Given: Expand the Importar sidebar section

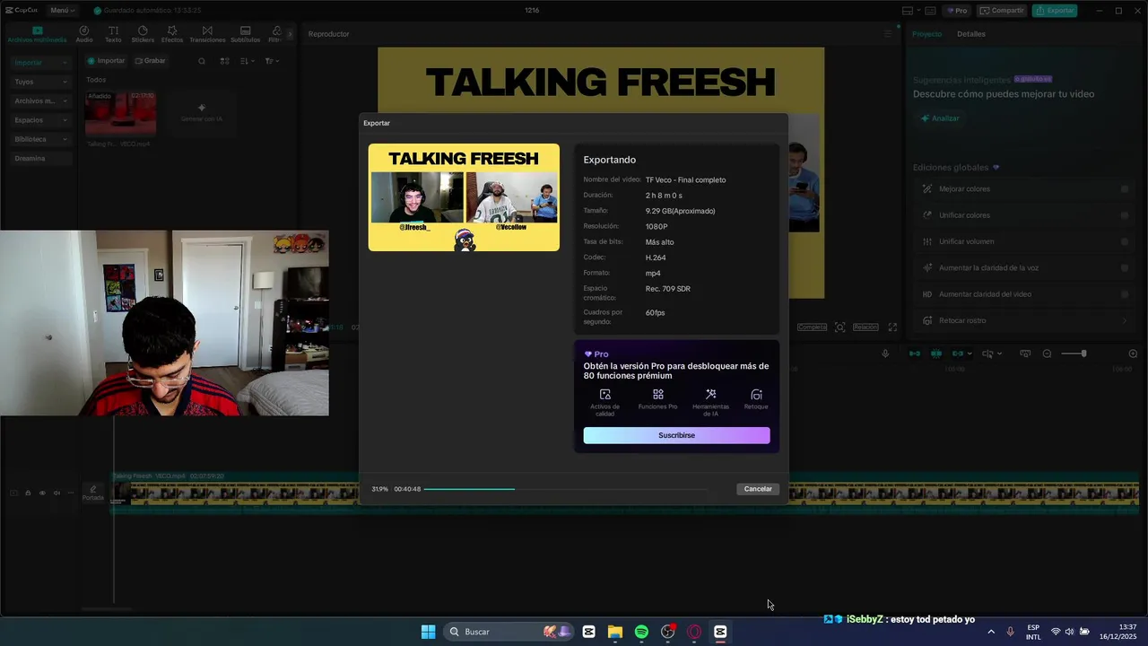Looking at the screenshot, I should tap(39, 63).
